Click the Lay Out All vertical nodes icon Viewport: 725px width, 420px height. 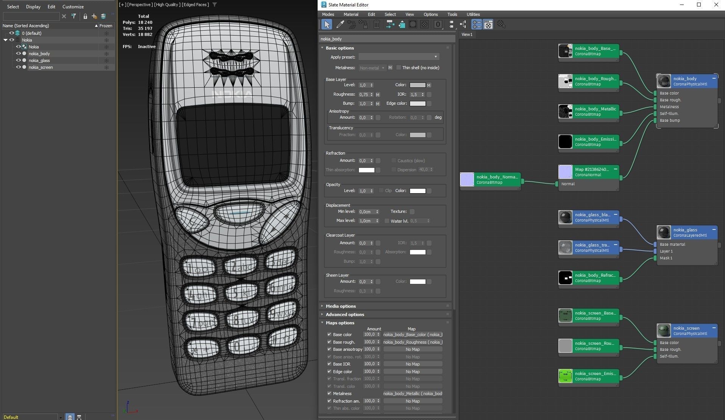(451, 25)
